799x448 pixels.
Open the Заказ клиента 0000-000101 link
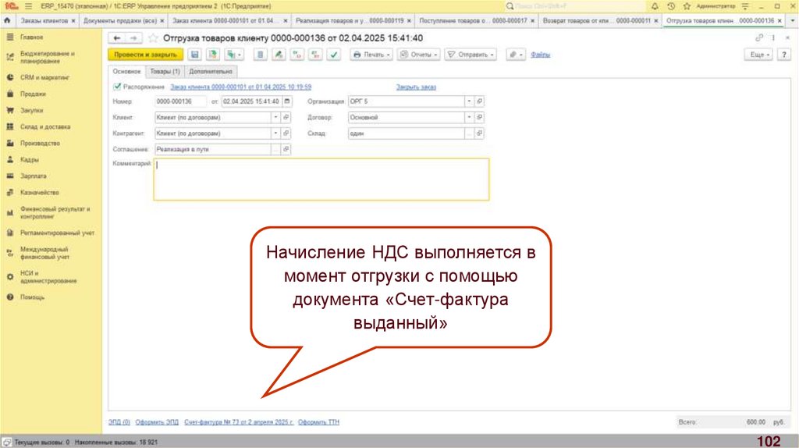point(240,87)
